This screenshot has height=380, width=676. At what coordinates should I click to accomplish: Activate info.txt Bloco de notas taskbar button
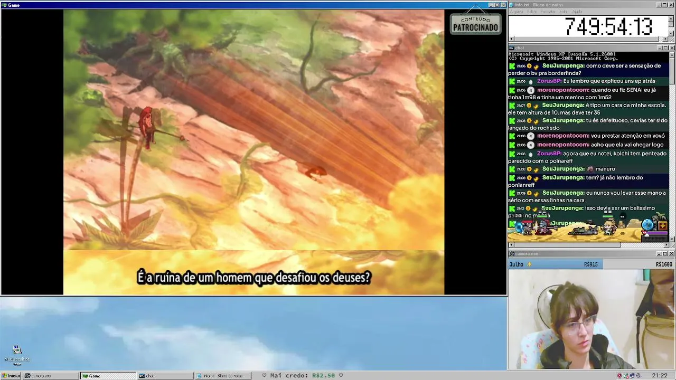coord(223,376)
